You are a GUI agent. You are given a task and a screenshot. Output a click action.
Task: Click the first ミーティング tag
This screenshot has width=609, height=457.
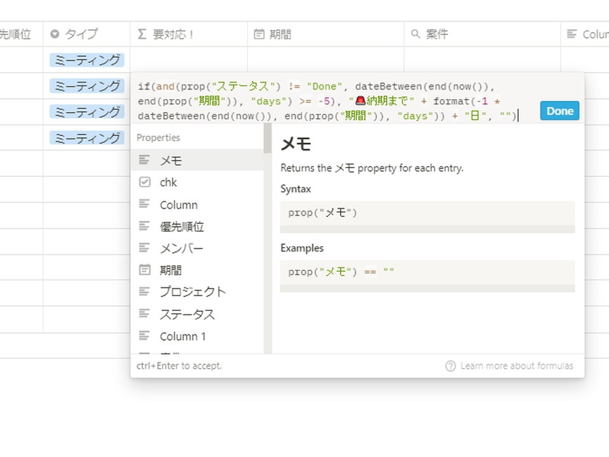(x=87, y=60)
